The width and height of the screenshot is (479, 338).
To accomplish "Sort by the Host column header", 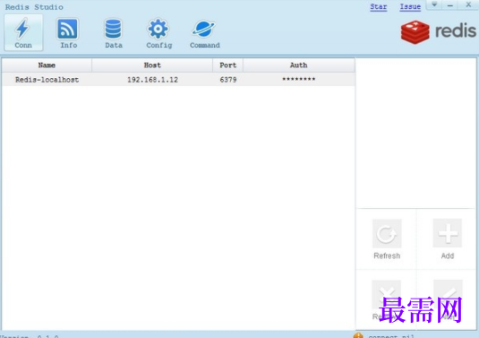I will pyautogui.click(x=152, y=65).
